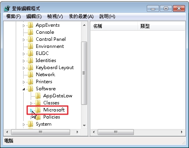Viewport: 189px width, 148px height.
Task: Open the 檔案(F) menu
Action: [x=13, y=16]
